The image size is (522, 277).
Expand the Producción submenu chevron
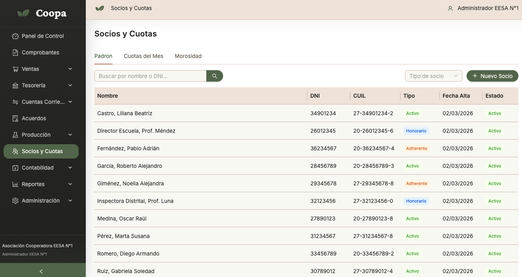coord(70,135)
